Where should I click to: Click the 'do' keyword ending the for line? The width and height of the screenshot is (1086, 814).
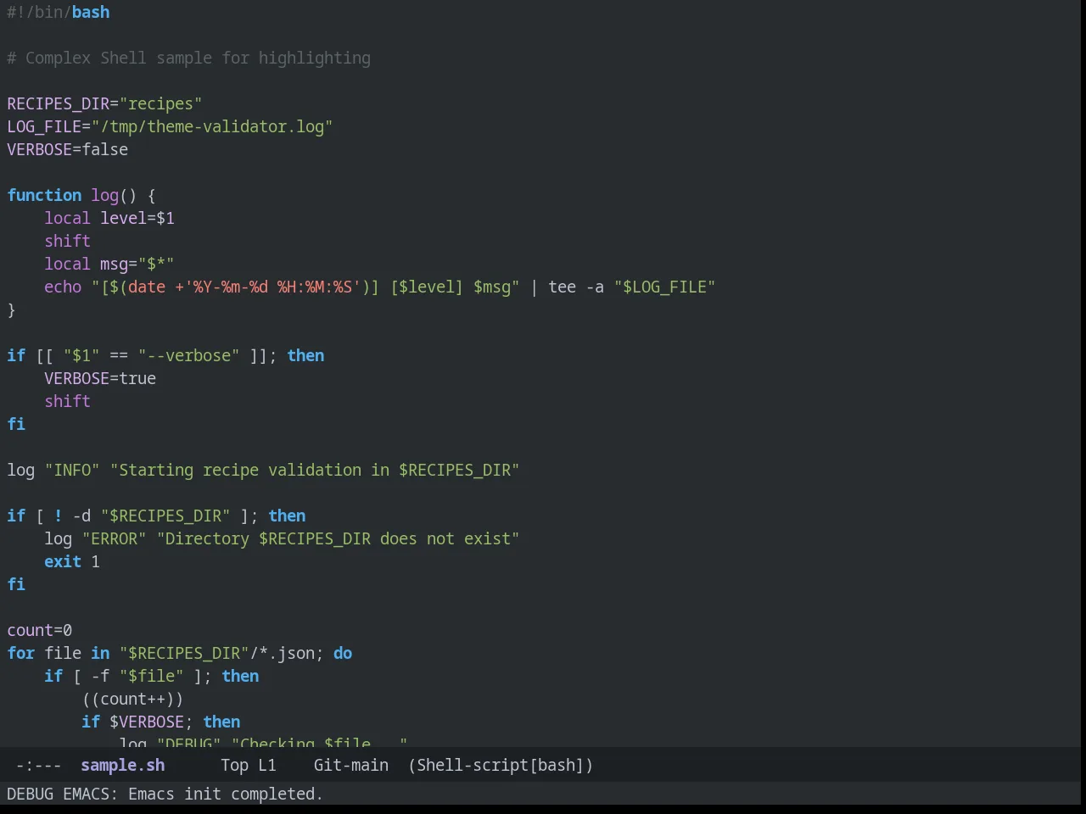pyautogui.click(x=343, y=653)
